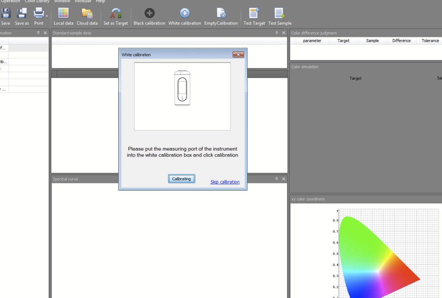
Task: Start Black calibration from toolbar
Action: click(149, 14)
